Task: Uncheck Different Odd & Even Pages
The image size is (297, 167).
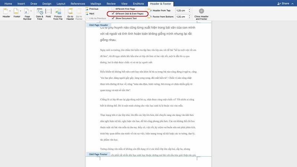Action: click(113, 14)
